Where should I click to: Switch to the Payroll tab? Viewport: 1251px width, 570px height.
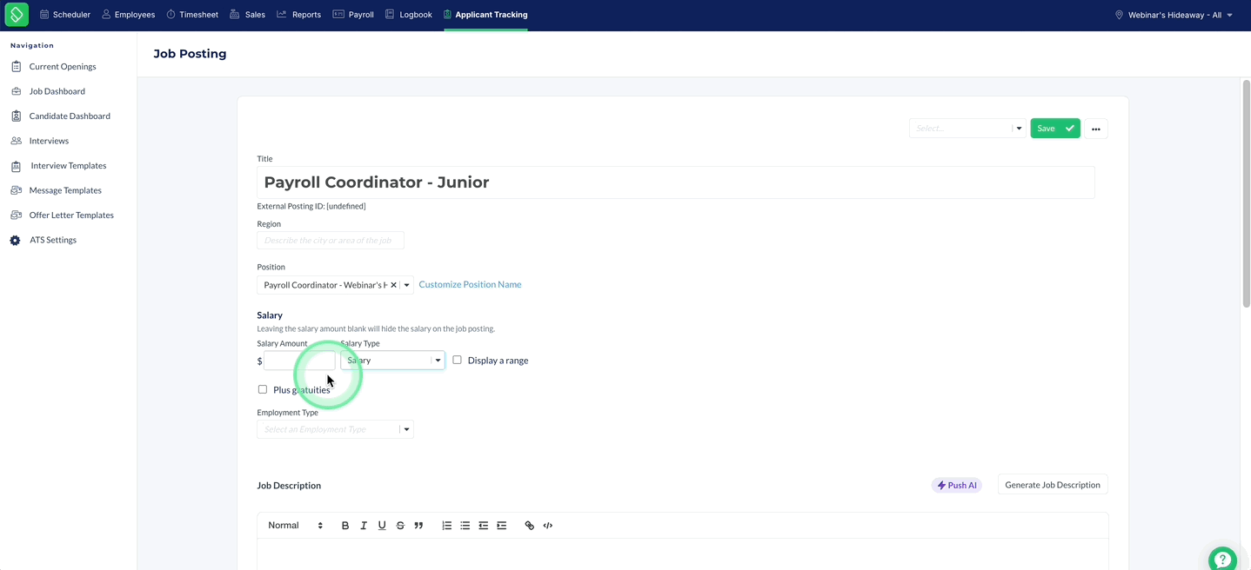(x=353, y=15)
